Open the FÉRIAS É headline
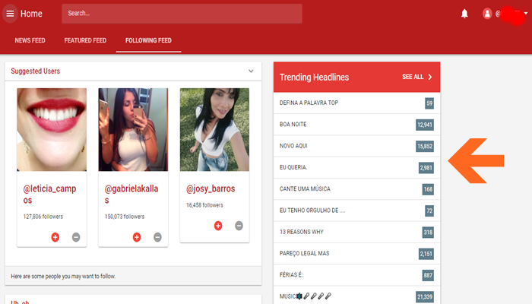This screenshot has height=304, width=532. [x=356, y=275]
